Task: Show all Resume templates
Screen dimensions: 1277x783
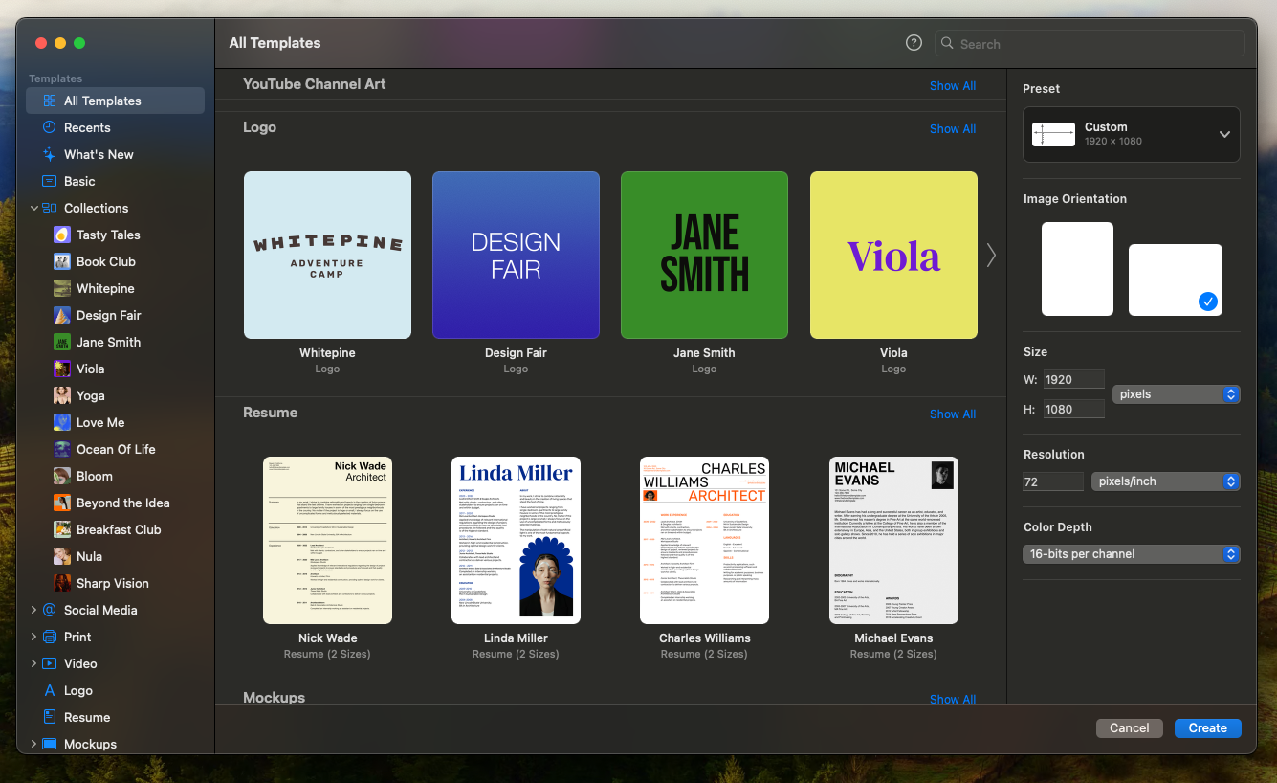Action: [952, 414]
